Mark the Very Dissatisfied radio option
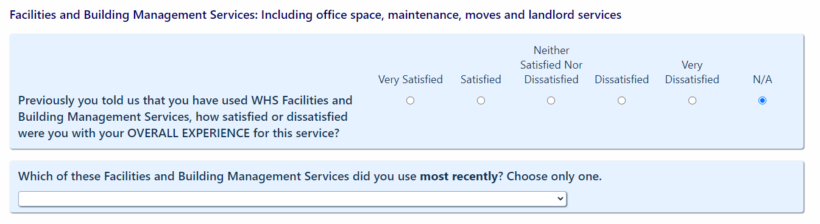The height and width of the screenshot is (224, 820). [692, 101]
